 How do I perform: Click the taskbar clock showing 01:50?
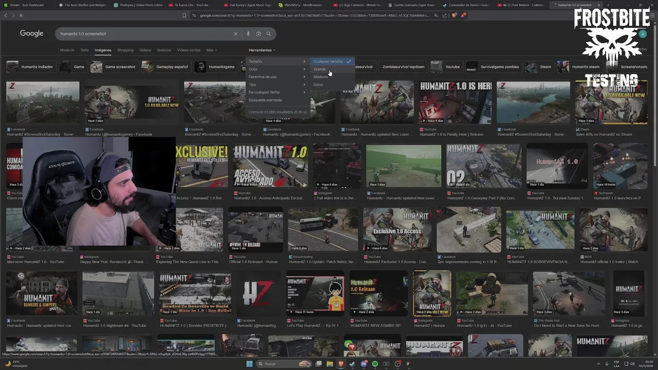point(645,364)
